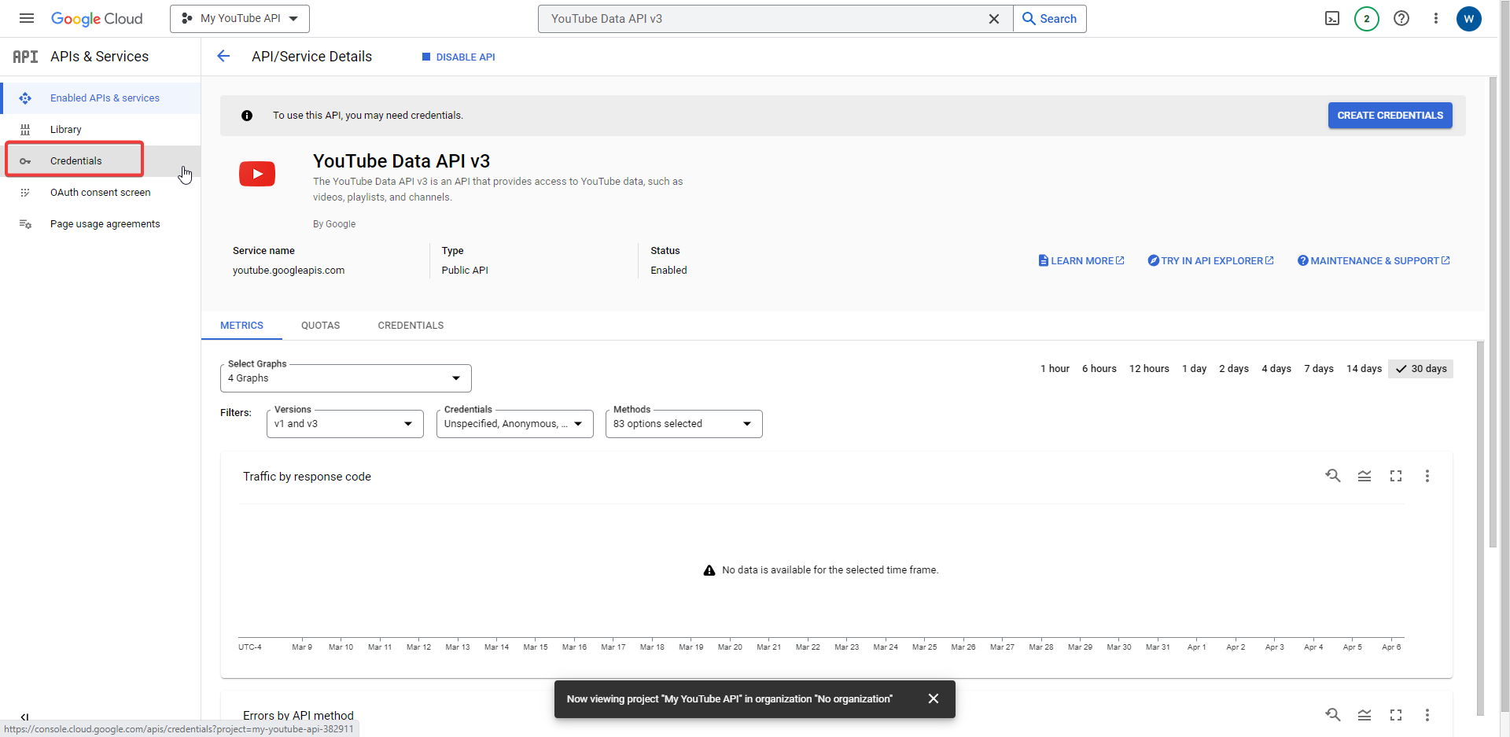Open the TRY IN API EXPLORER link
The height and width of the screenshot is (737, 1510).
pyautogui.click(x=1210, y=260)
